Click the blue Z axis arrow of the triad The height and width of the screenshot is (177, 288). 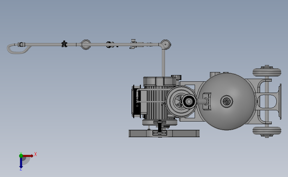point(21,163)
